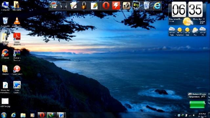This screenshot has width=210, height=118.
Task: Open Windows Media Player taskbar icon
Action: click(32, 115)
